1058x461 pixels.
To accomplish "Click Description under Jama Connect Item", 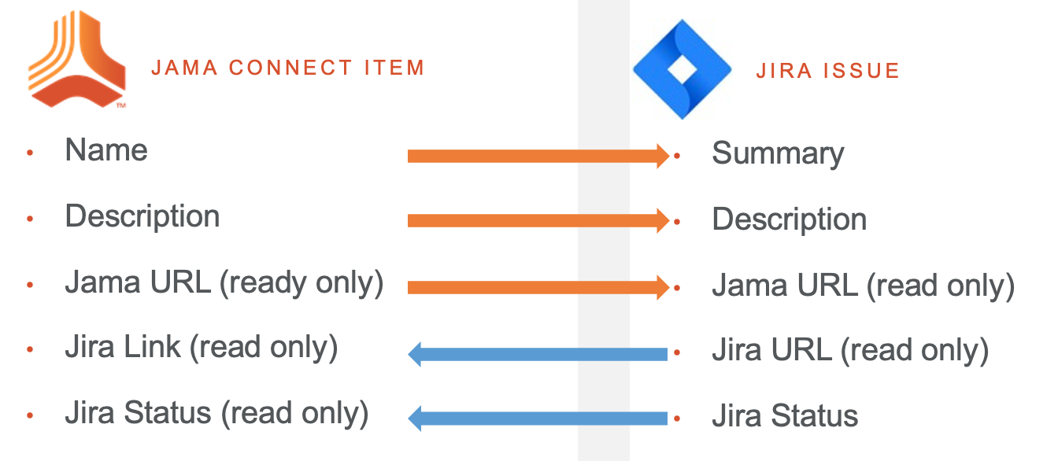I will point(142,216).
